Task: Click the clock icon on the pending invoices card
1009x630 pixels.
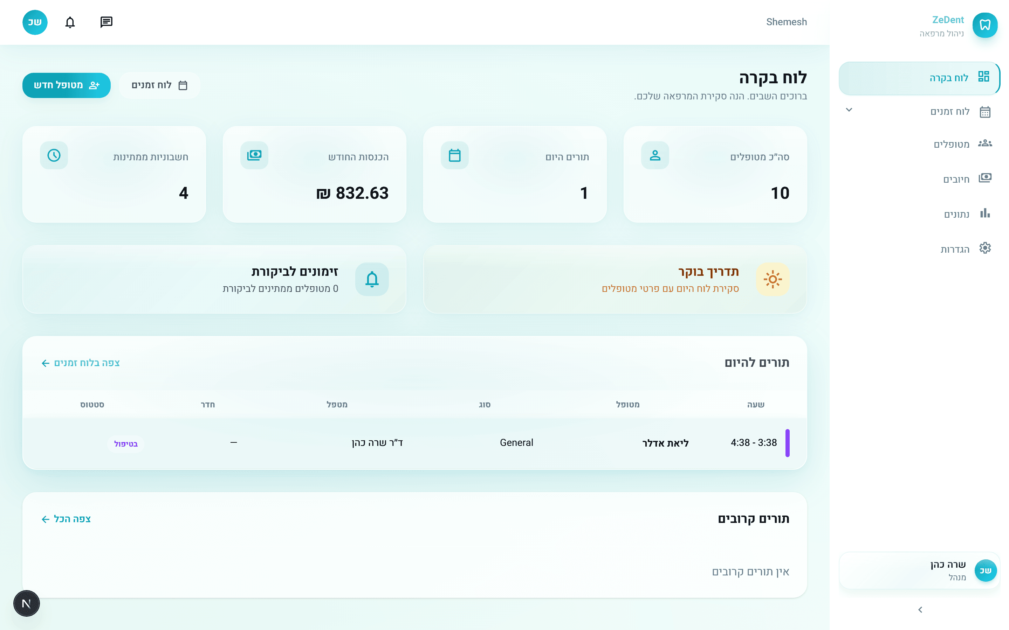Action: coord(54,155)
